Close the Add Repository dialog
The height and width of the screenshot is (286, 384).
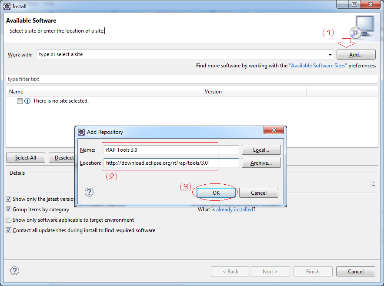click(274, 130)
